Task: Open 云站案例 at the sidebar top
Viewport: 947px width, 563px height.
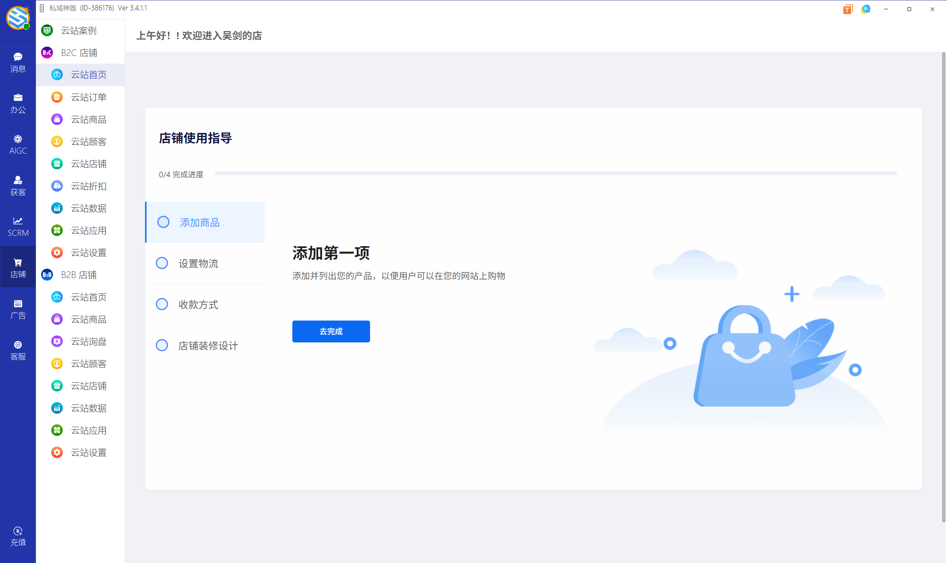Action: 79,30
